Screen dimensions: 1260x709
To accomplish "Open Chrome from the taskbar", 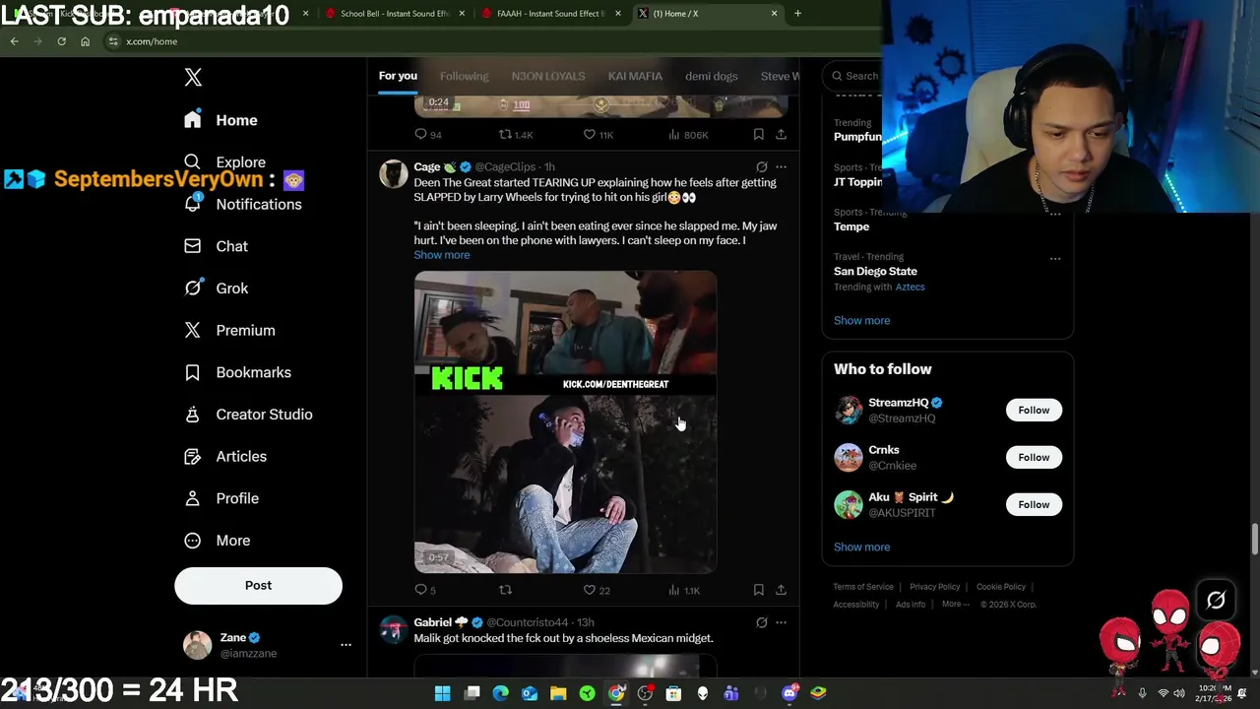I will coord(616,693).
